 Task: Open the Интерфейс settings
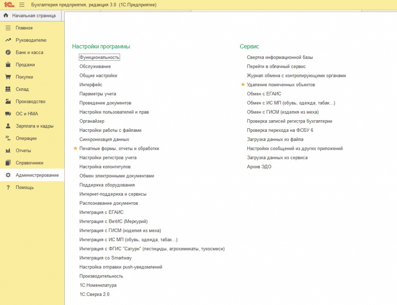[x=91, y=85]
